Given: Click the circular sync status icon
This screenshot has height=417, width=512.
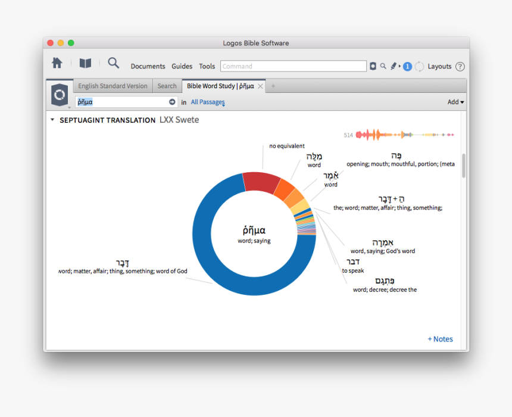Looking at the screenshot, I should 419,67.
